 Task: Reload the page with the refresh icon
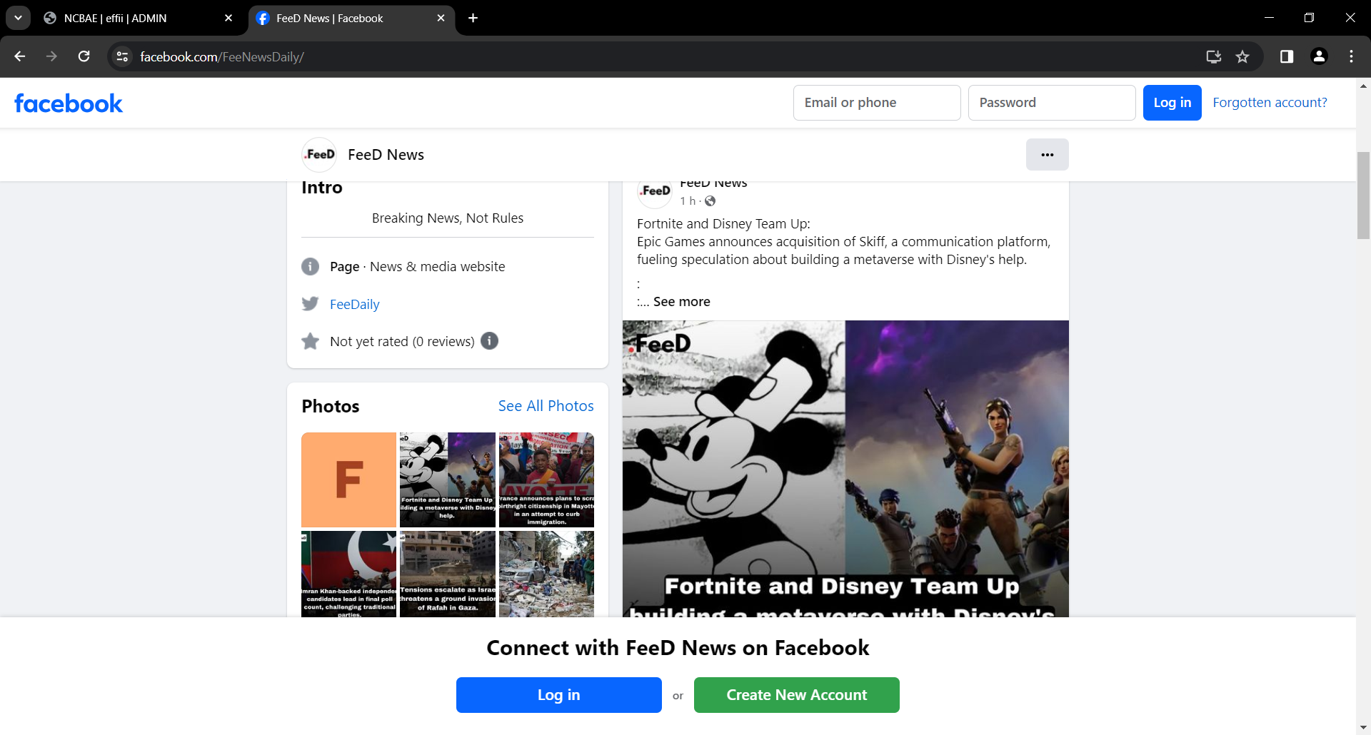click(84, 56)
